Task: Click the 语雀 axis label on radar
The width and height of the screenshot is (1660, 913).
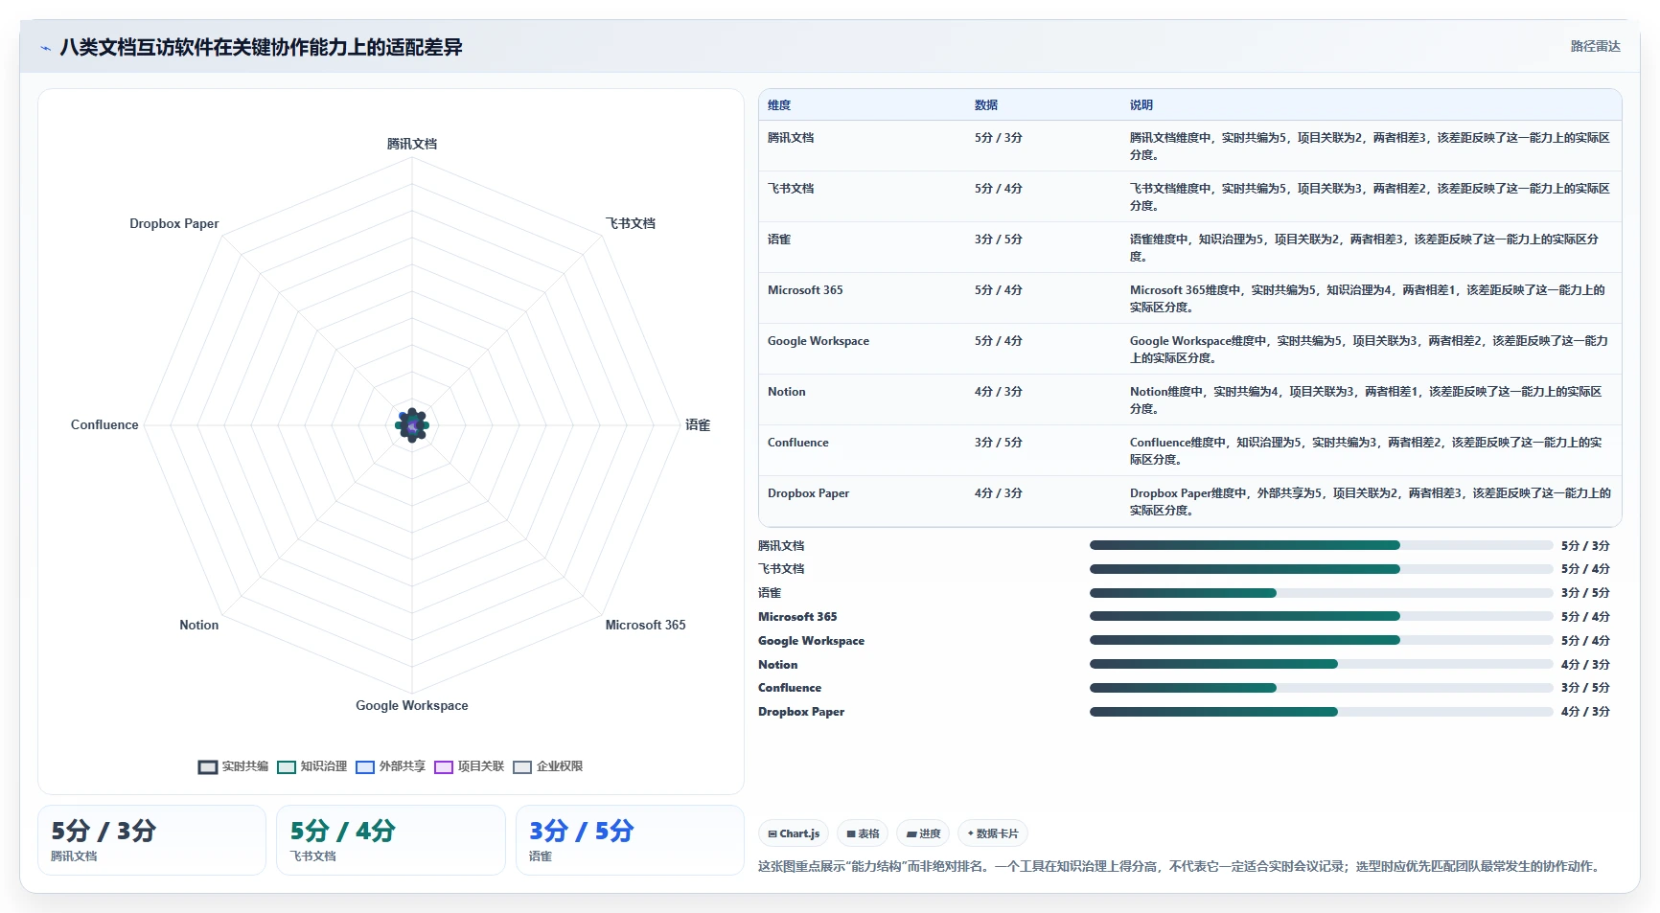Action: [x=698, y=424]
